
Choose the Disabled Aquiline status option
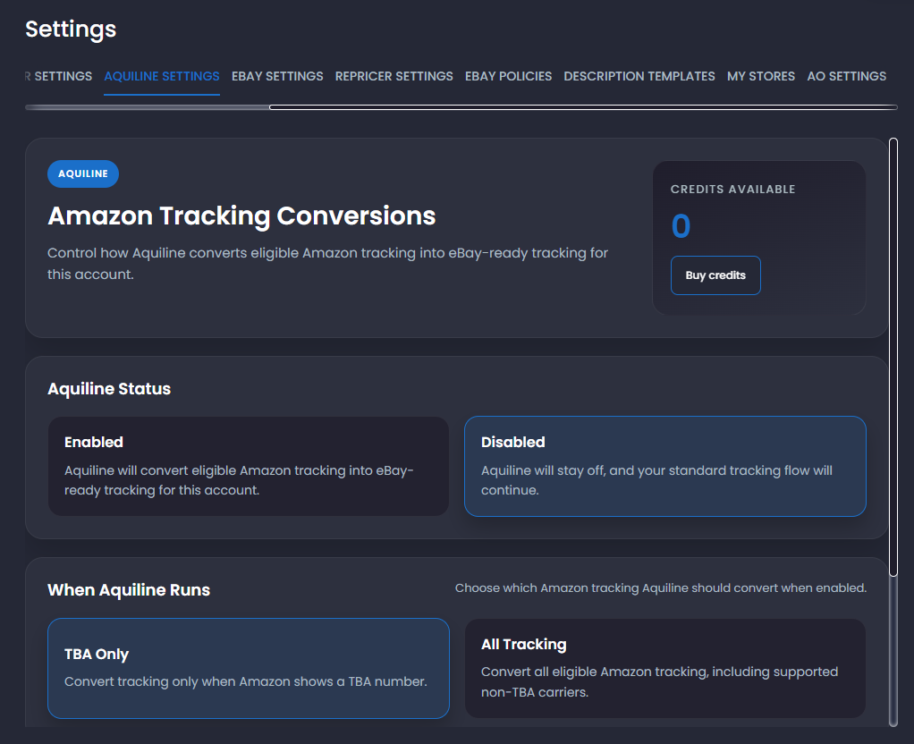[665, 466]
